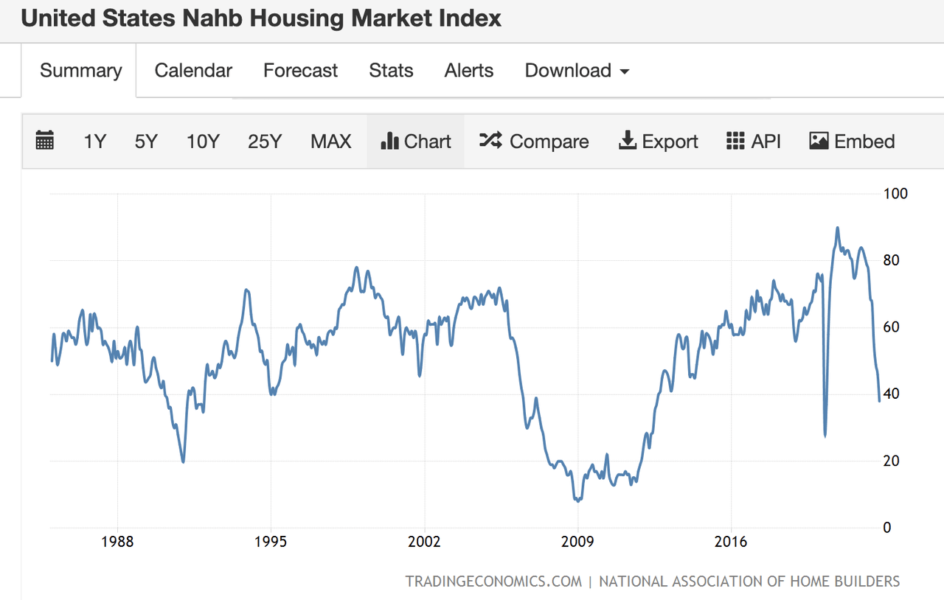
Task: Choose the 5Y time range
Action: 146,141
